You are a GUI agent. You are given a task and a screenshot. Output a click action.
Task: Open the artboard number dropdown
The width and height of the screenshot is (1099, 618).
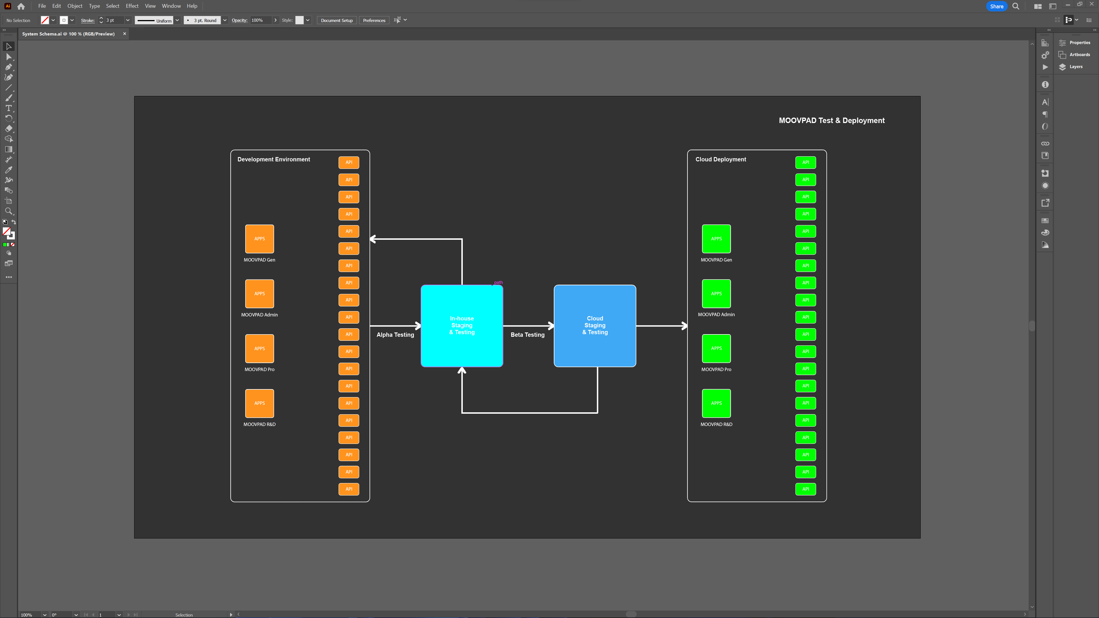coord(119,615)
